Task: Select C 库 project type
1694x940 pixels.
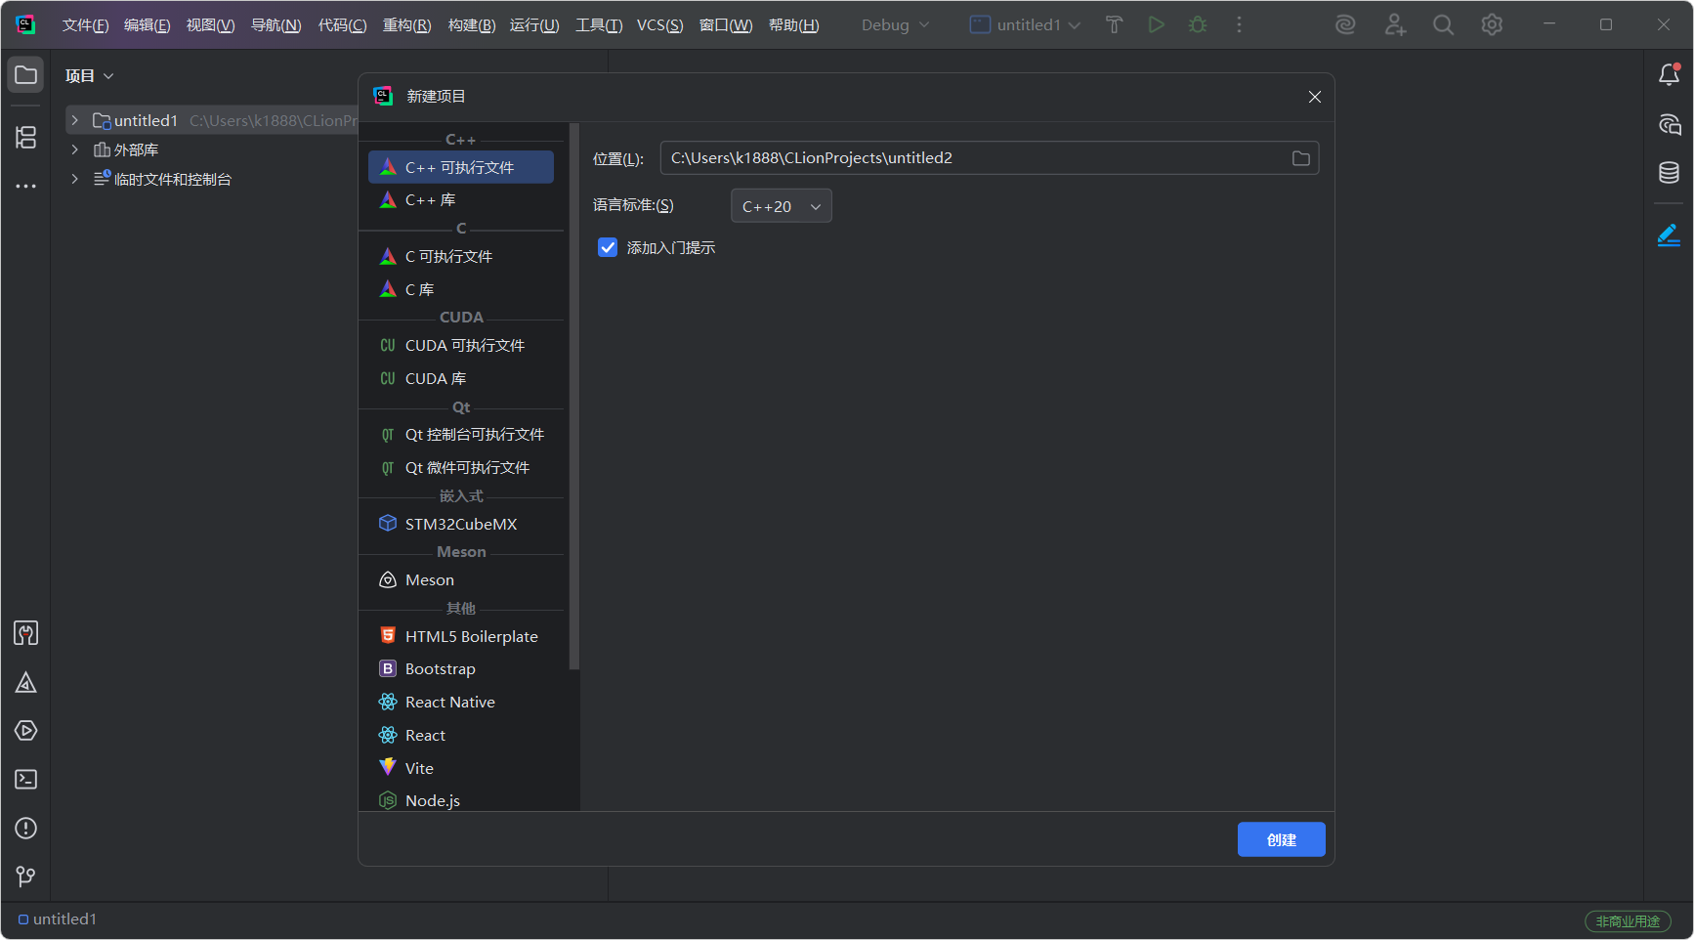Action: 461,289
